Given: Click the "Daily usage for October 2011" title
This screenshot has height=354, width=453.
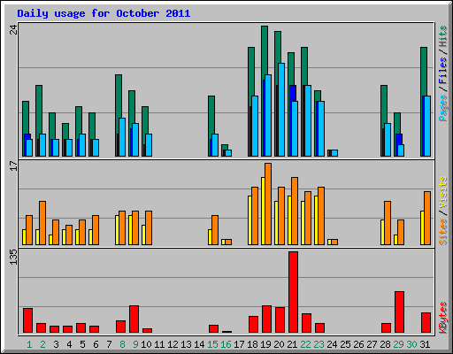Looking at the screenshot, I should coord(104,14).
